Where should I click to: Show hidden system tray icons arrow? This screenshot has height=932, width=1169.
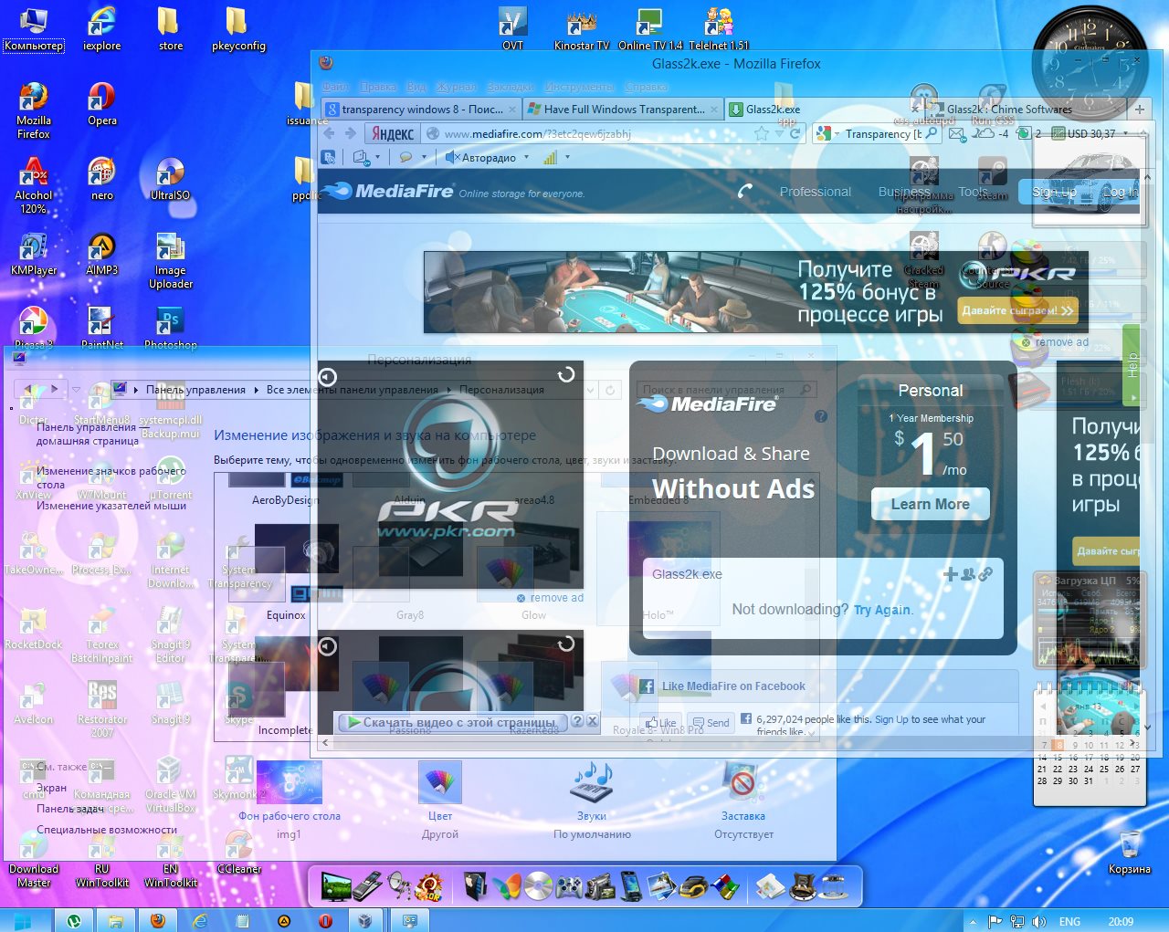973,922
